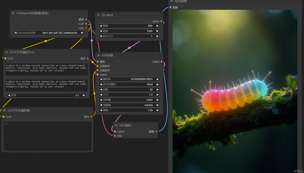Image resolution: width=304 pixels, height=173 pixels.
Task: Switch 运行后操作 to the next option with its right arrow
Action: tap(158, 84)
